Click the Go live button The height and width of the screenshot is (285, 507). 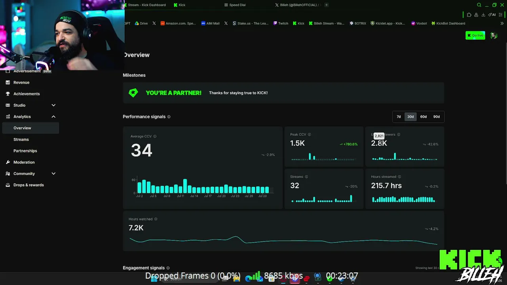[475, 35]
